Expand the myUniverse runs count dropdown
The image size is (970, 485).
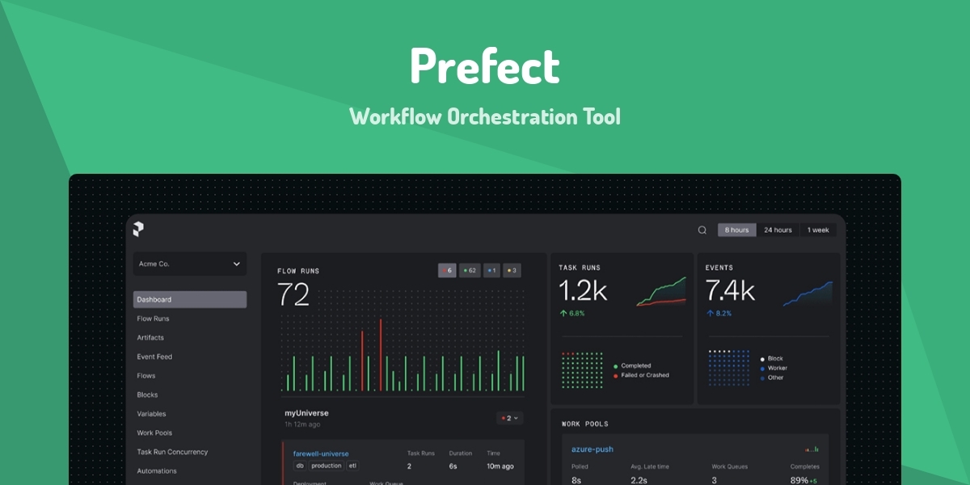[x=509, y=418]
